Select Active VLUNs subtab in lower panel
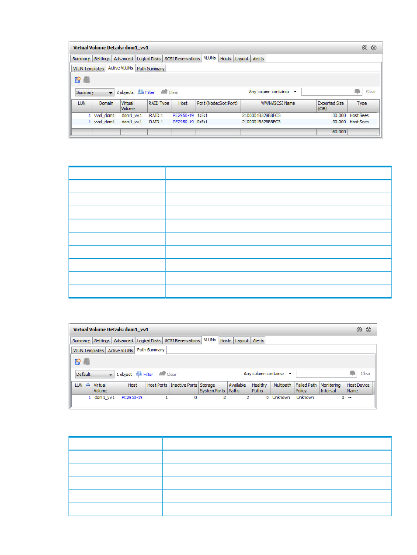Screen dimensions: 417x555 pos(121,350)
